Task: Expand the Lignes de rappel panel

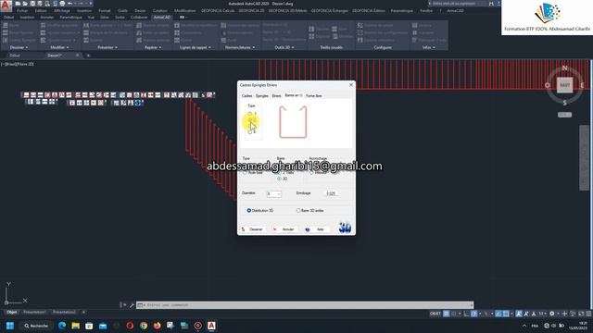Action: click(196, 47)
